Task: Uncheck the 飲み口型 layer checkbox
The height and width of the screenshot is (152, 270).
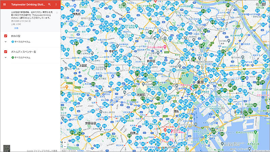Action: (6, 36)
